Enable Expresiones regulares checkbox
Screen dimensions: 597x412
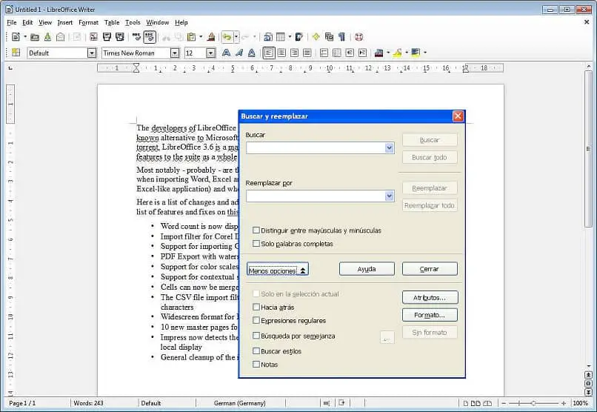coord(256,321)
